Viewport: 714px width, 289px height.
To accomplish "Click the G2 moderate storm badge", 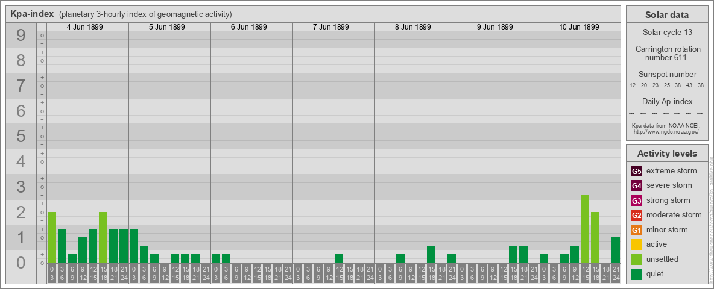I will pyautogui.click(x=636, y=216).
